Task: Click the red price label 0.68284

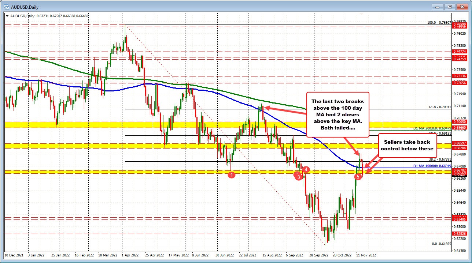Action: [x=460, y=148]
